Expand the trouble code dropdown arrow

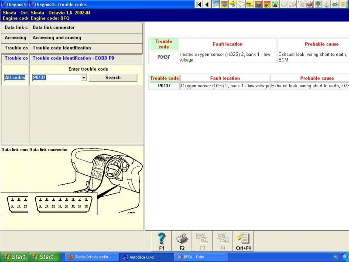click(x=83, y=78)
